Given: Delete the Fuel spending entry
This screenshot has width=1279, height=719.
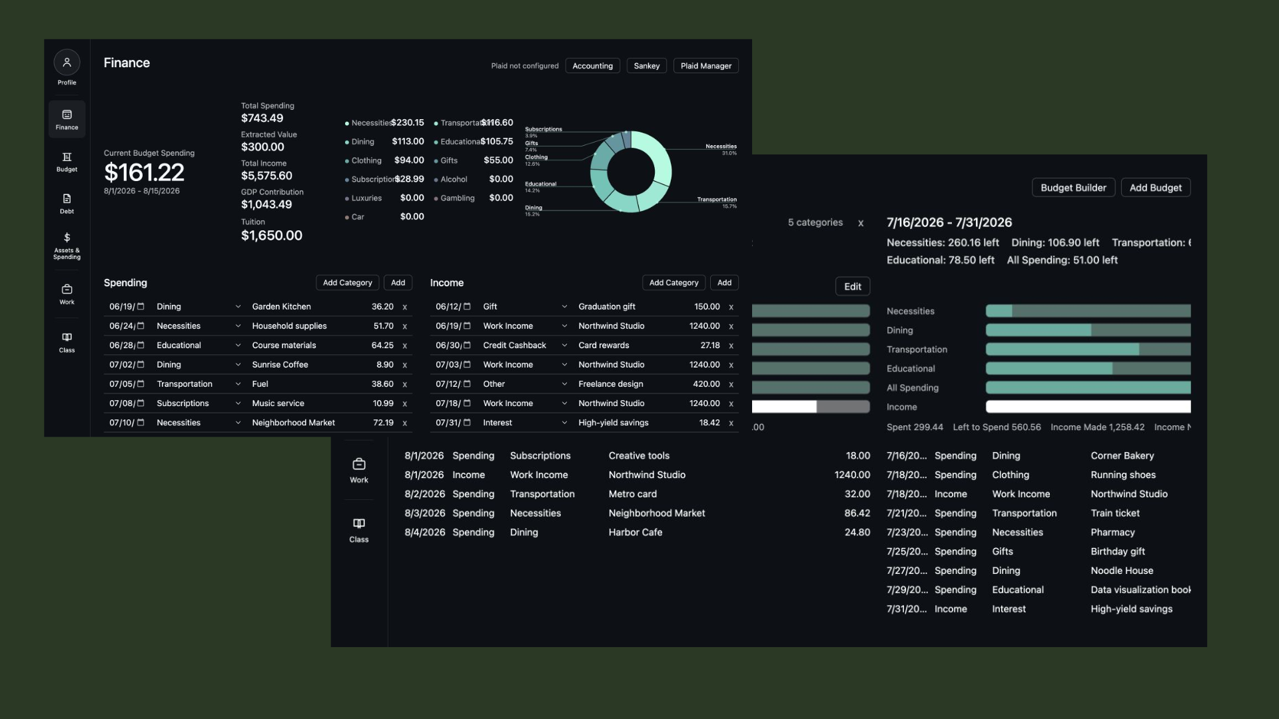Looking at the screenshot, I should (x=404, y=384).
